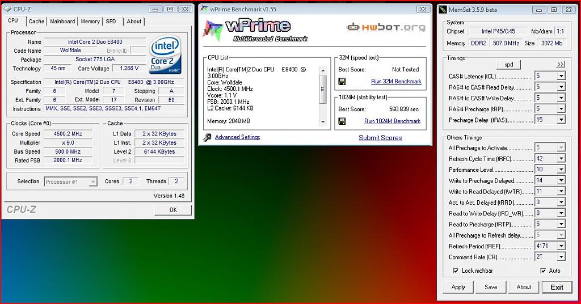Click the Core Speed value 4500.2 MHz
The width and height of the screenshot is (581, 304).
pyautogui.click(x=68, y=134)
